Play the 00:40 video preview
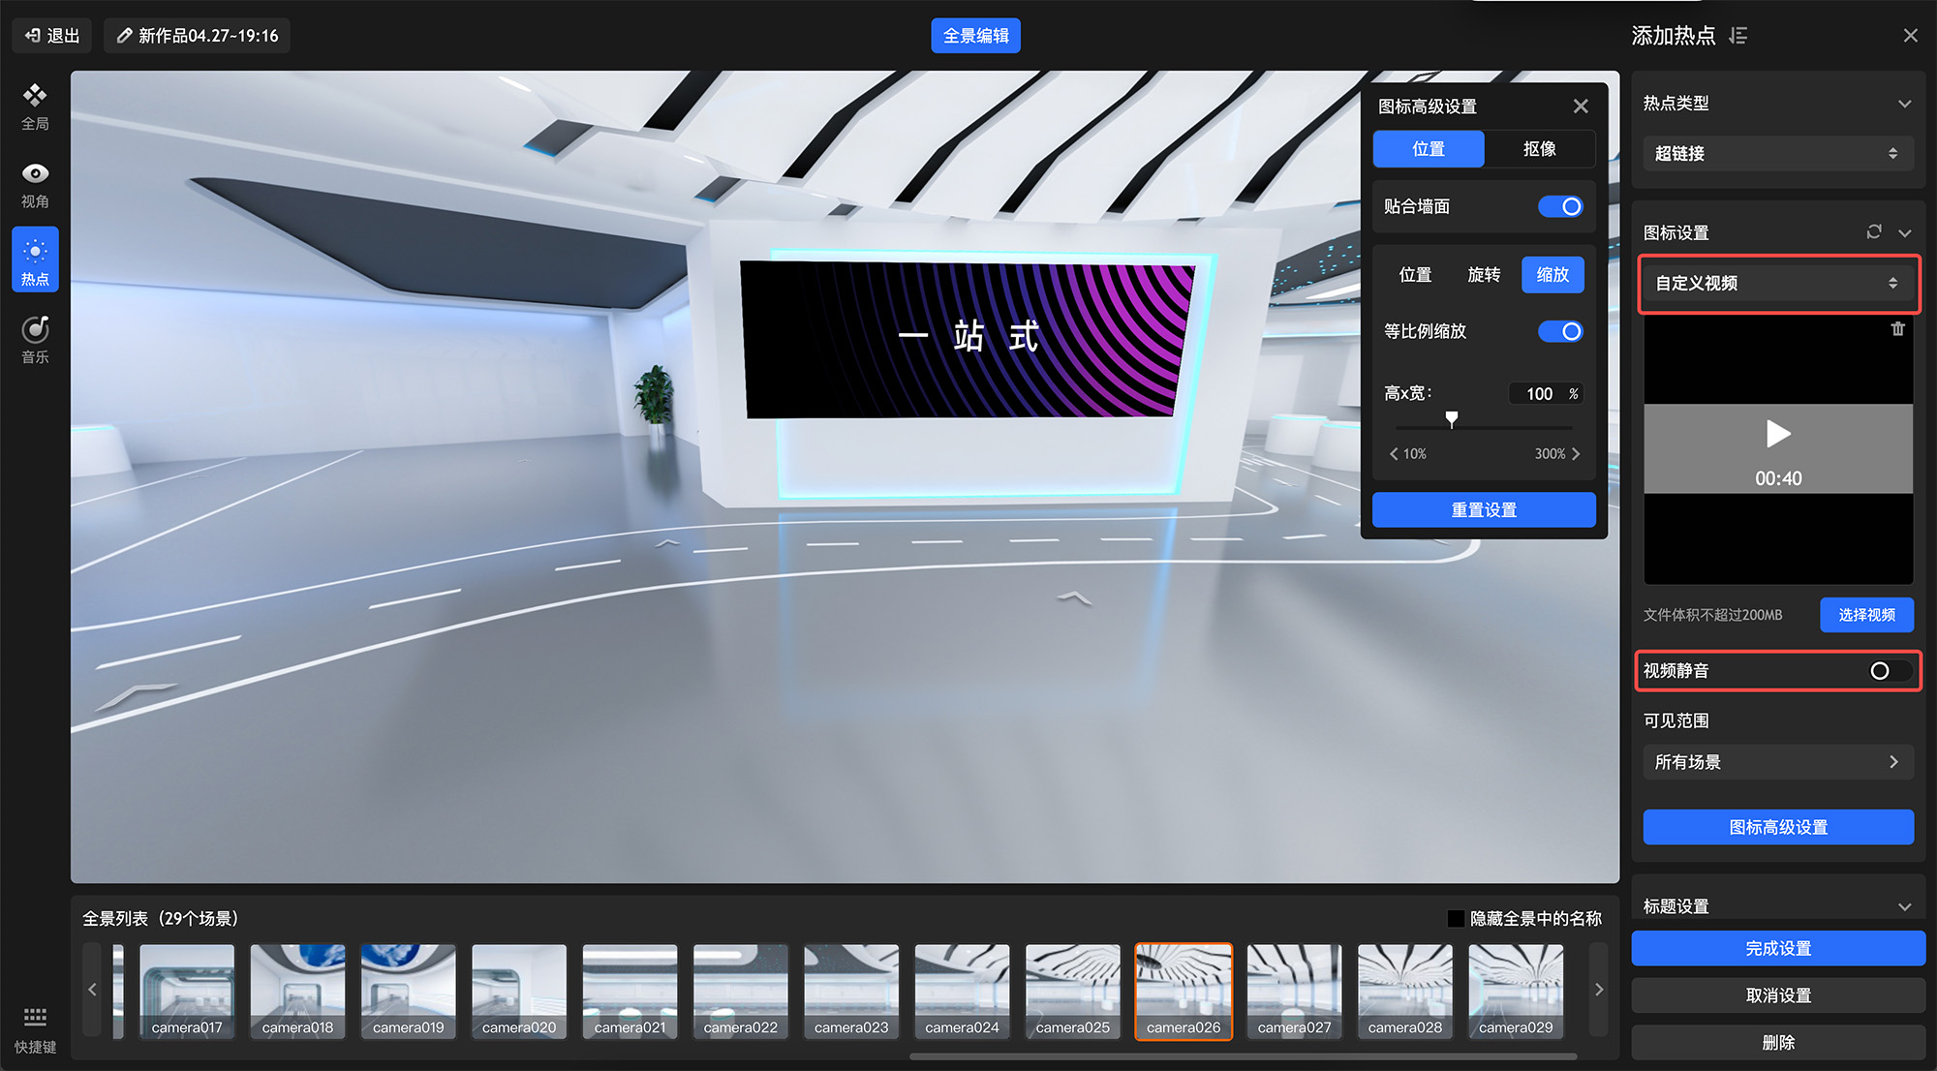 coord(1778,434)
